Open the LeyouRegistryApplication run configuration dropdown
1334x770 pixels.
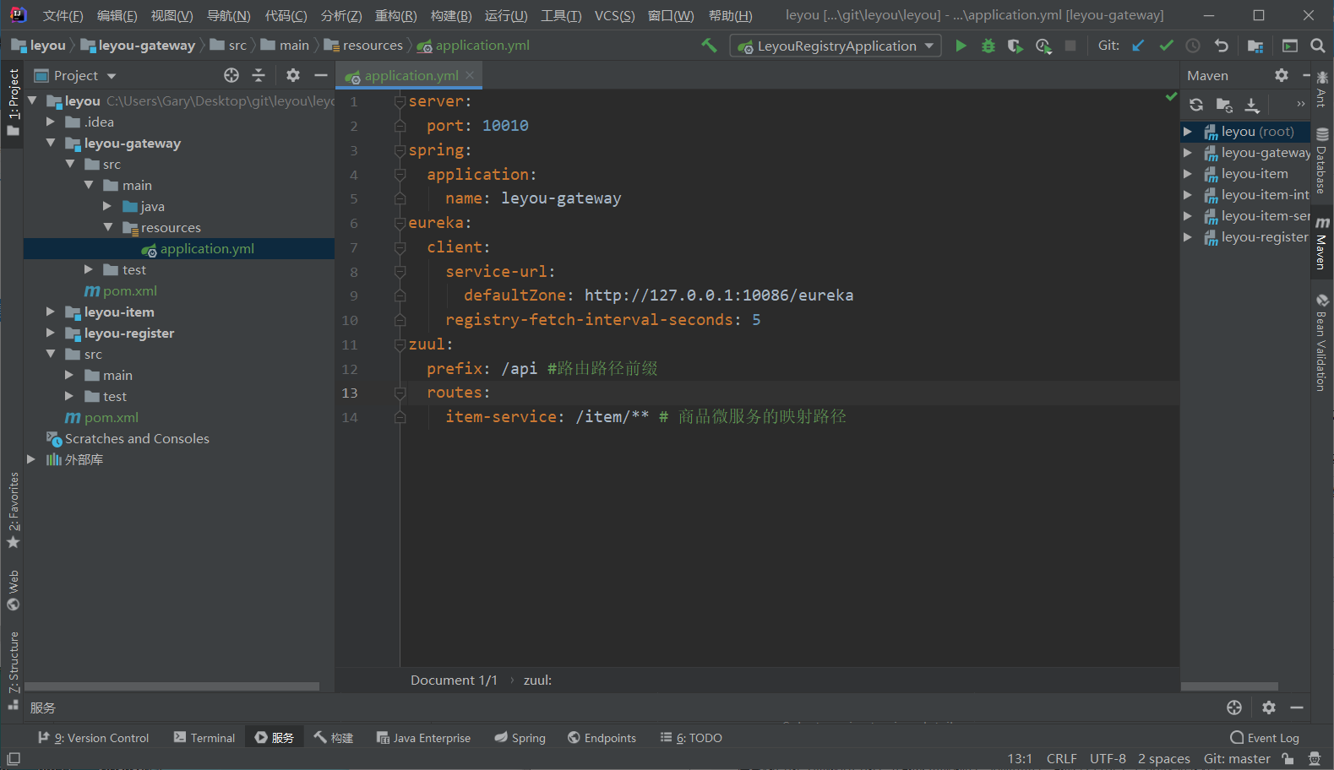tap(836, 46)
